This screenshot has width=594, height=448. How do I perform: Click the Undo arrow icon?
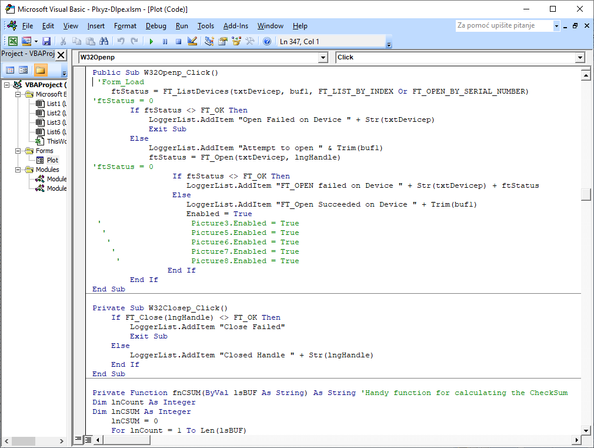[121, 41]
